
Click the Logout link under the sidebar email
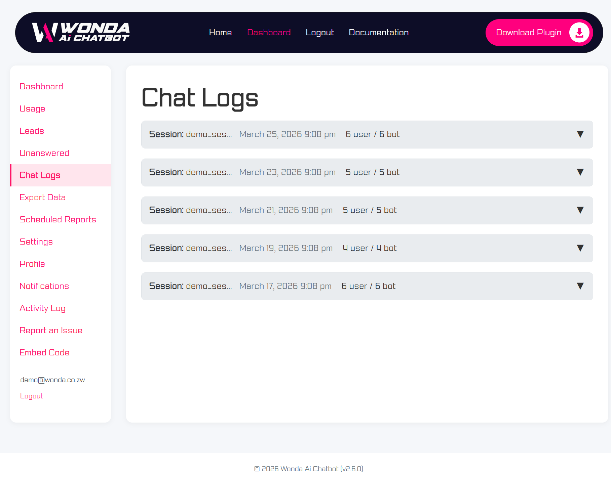(x=32, y=396)
